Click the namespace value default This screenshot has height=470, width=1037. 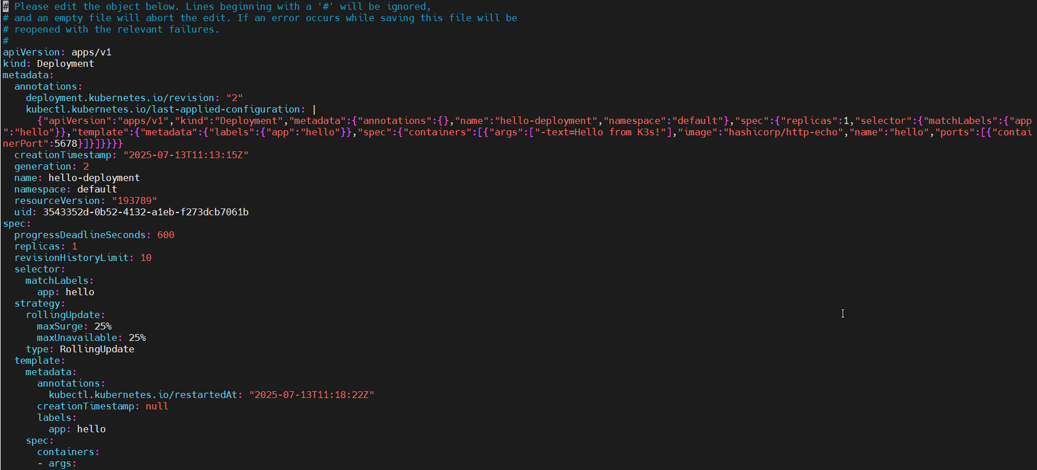coord(97,189)
